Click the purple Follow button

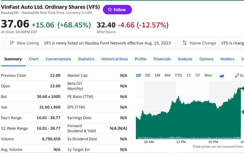(x=117, y=9)
